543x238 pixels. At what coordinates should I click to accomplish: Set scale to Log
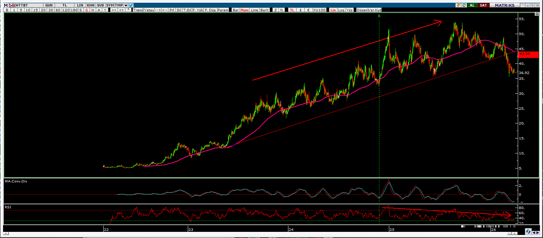[341, 10]
